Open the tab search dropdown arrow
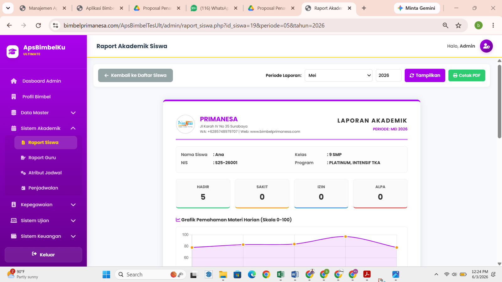 click(8, 8)
